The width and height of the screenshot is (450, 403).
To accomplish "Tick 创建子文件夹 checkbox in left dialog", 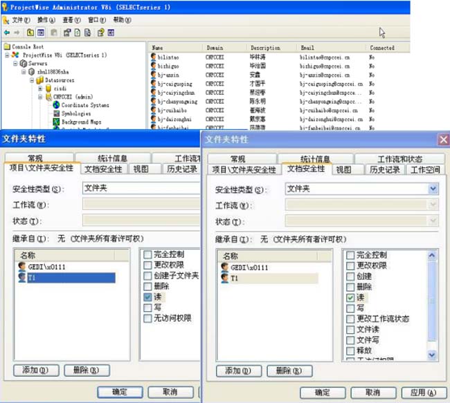I will tap(147, 276).
